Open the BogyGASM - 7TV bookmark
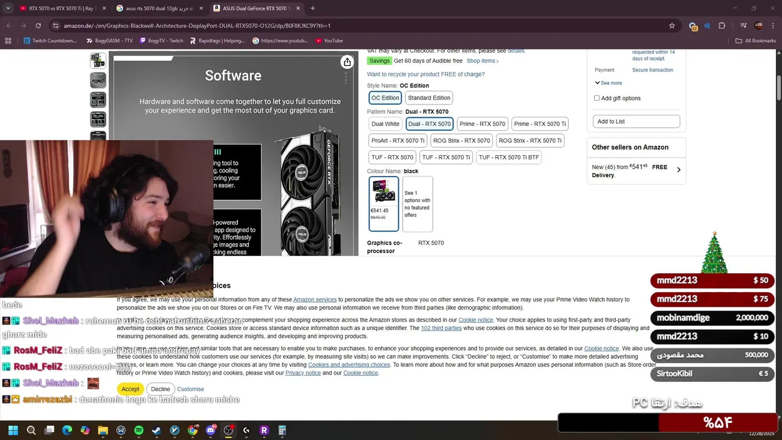Image resolution: width=782 pixels, height=440 pixels. pos(109,41)
